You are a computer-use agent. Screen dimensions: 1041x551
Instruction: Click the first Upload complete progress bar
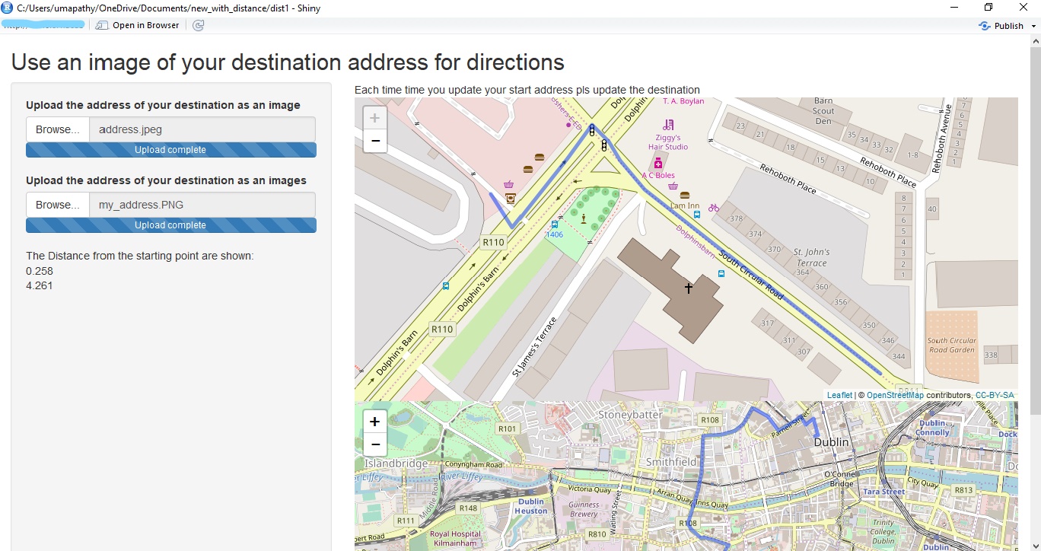171,150
